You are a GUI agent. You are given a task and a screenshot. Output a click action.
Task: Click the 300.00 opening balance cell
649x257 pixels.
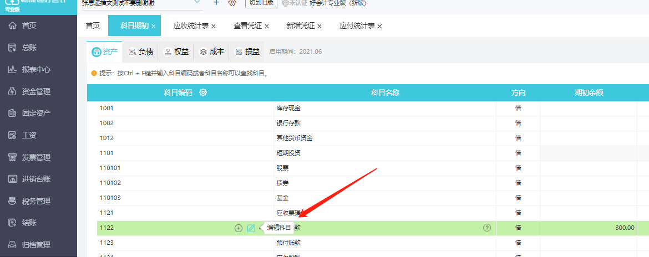[x=588, y=228]
